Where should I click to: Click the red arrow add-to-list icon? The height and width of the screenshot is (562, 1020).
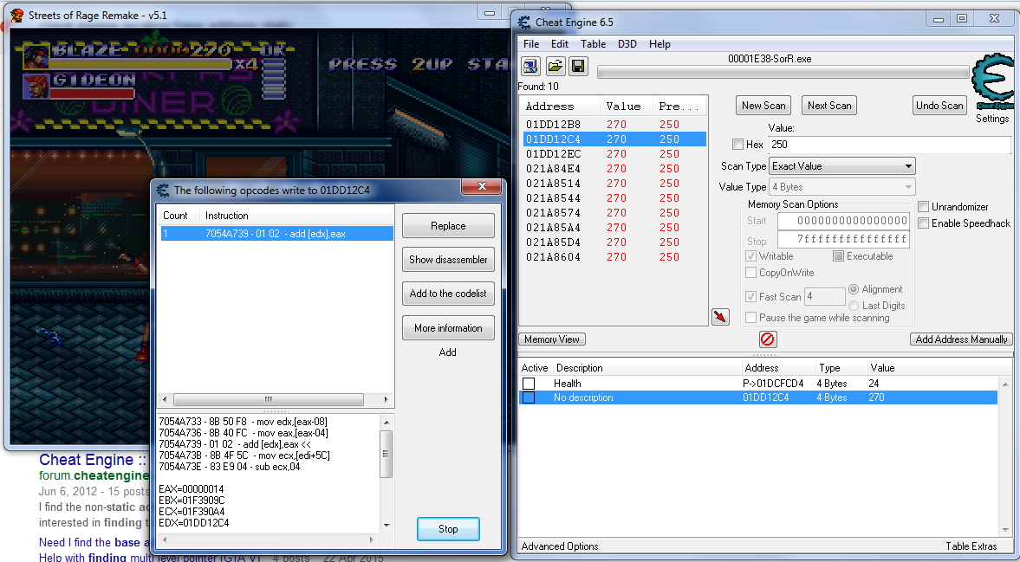coord(720,317)
